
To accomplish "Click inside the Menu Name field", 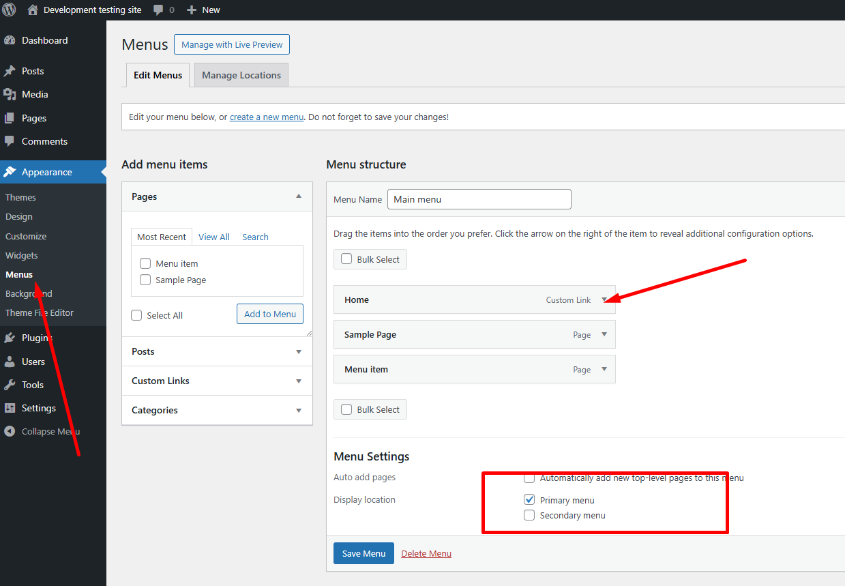I will (479, 199).
